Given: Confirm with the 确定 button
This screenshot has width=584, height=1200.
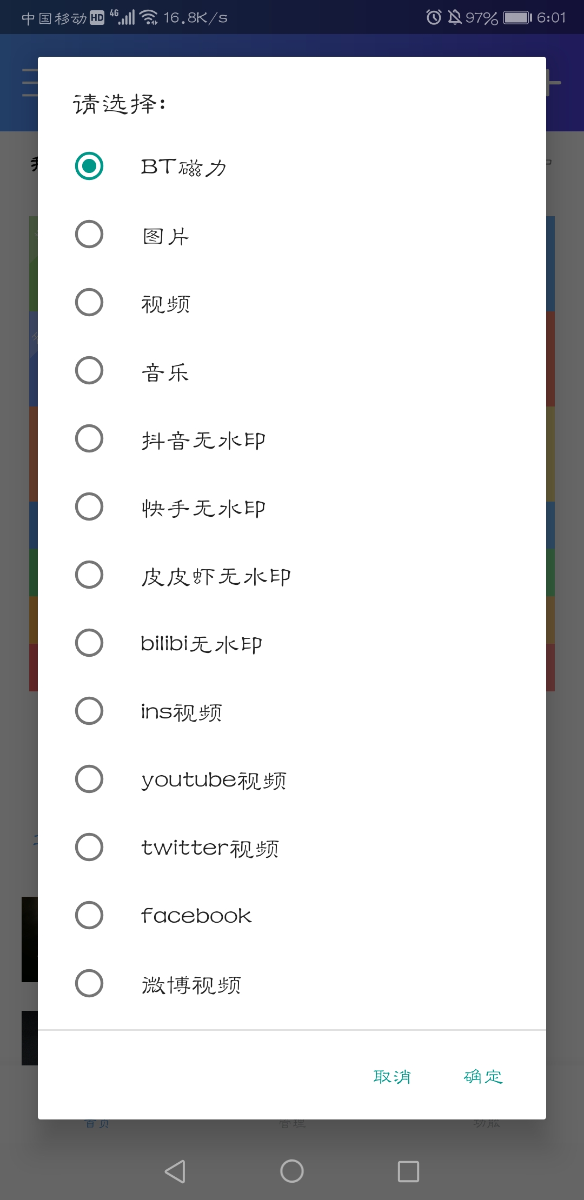Looking at the screenshot, I should point(483,1076).
